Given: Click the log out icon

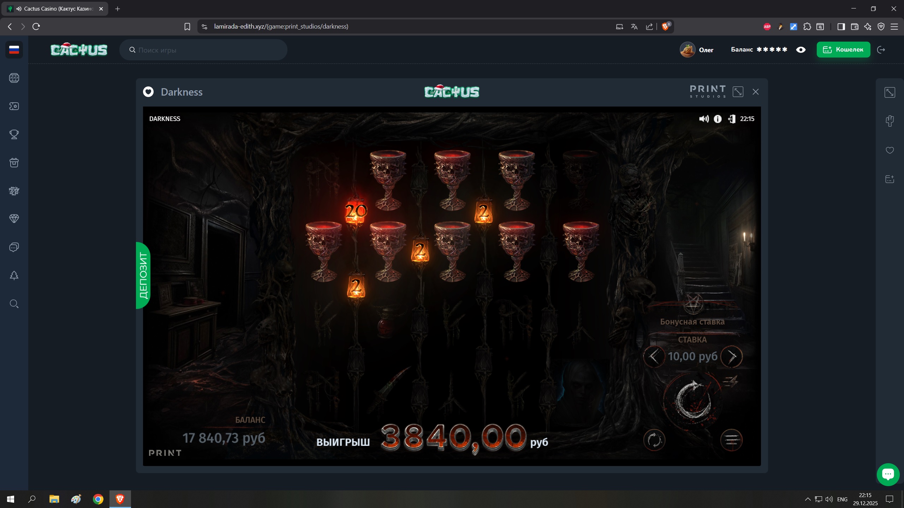Looking at the screenshot, I should click(x=881, y=50).
